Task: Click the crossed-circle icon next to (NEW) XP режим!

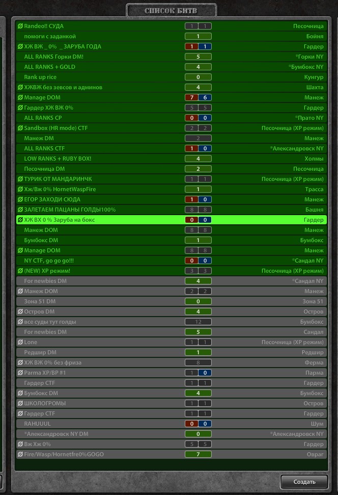Action: point(20,271)
